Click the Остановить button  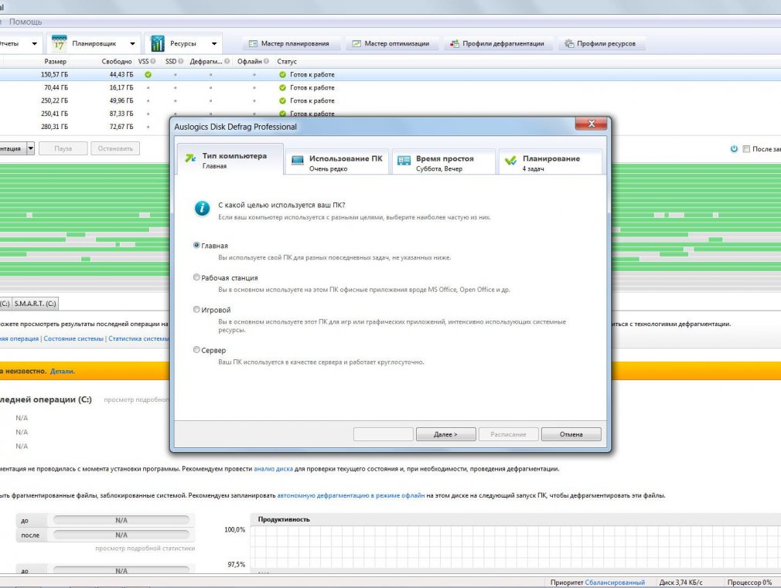tap(115, 148)
